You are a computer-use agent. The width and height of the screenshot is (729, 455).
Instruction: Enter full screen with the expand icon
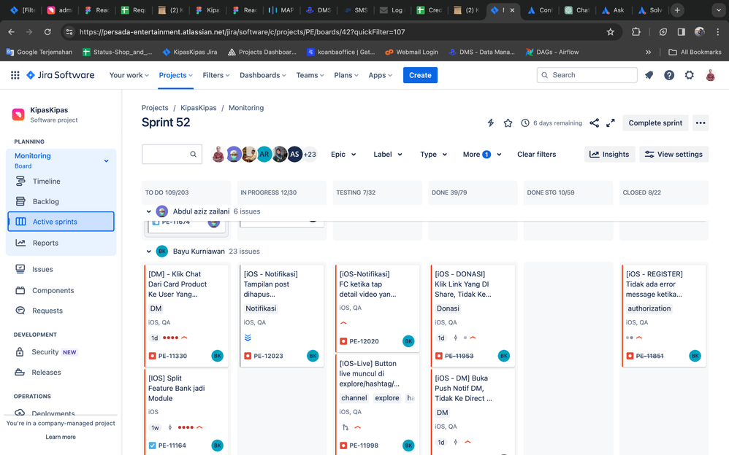[611, 123]
